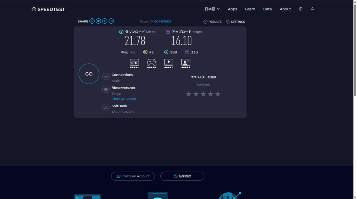Viewport: 357px width, 199px height.
Task: Open the Apps menu item
Action: pos(232,9)
